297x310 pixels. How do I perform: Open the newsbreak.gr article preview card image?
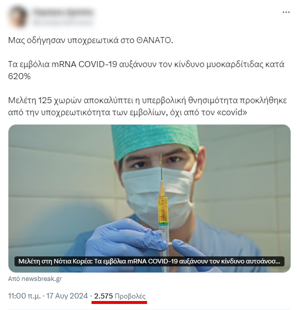click(x=149, y=198)
